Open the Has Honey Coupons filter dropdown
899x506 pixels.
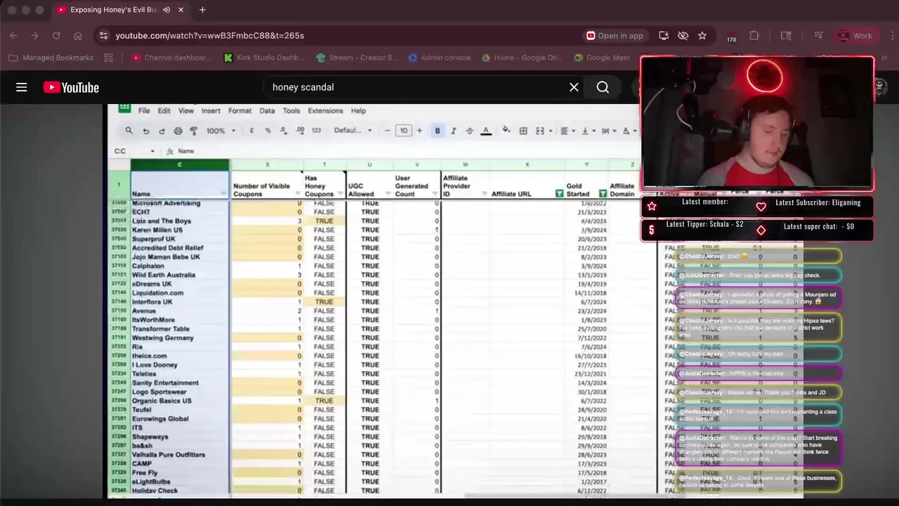[340, 194]
